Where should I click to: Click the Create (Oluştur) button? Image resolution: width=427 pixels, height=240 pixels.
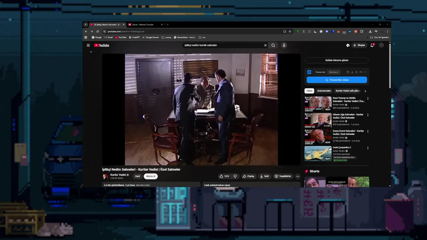[359, 45]
